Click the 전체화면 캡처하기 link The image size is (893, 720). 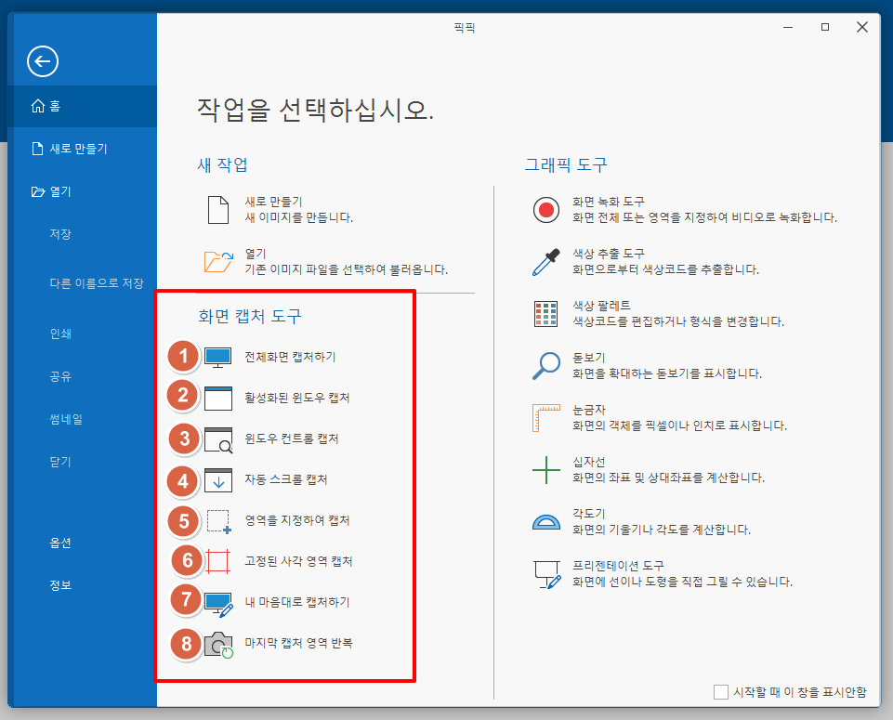coord(291,357)
